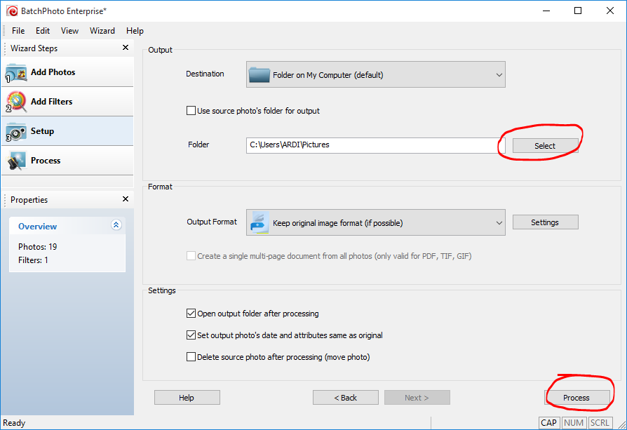The image size is (627, 430).
Task: Enable Use source photo's folder for output
Action: pos(191,110)
